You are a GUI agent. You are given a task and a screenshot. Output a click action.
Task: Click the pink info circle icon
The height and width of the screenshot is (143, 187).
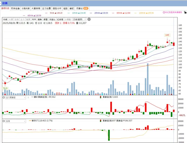click(164, 12)
